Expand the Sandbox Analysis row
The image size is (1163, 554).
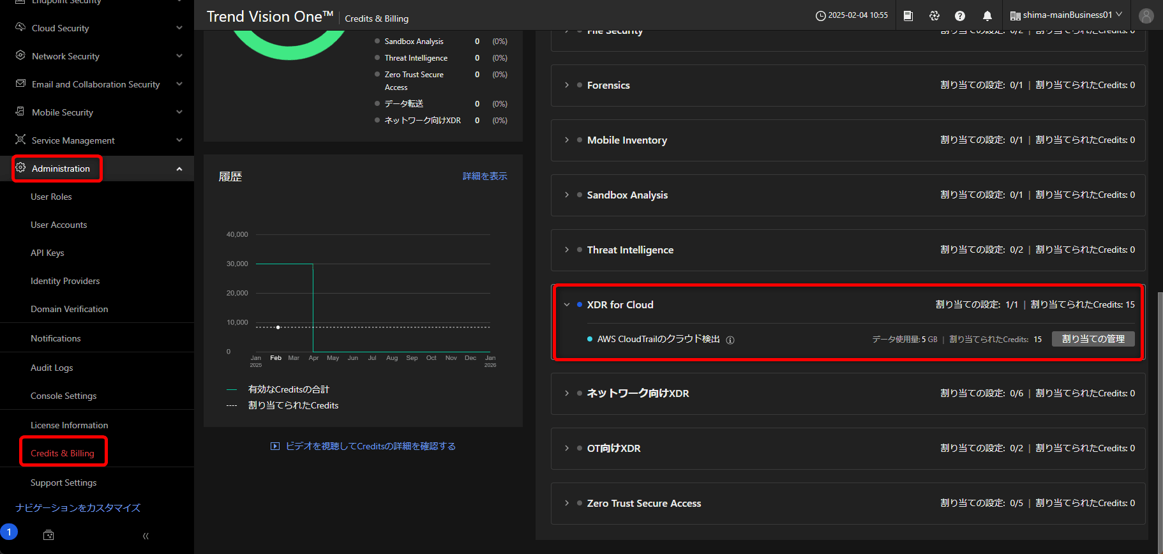tap(567, 195)
